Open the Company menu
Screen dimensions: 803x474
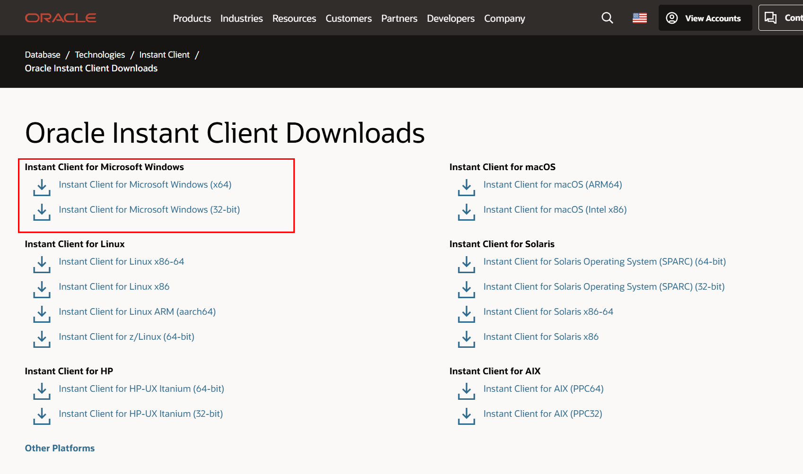coord(504,18)
